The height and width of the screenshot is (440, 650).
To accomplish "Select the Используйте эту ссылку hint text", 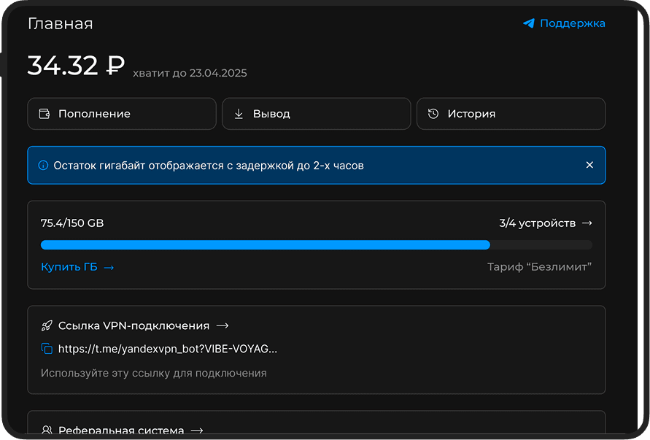I will pos(154,373).
